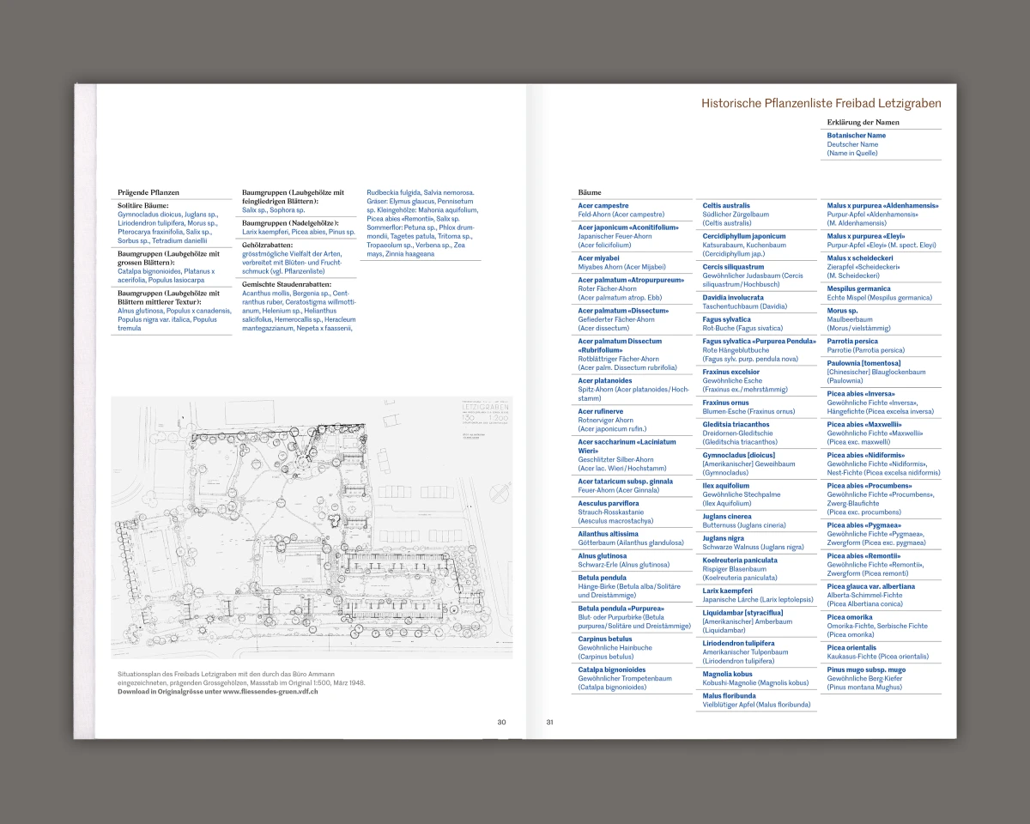Click the German name "Feld-Ahorn"
The width and height of the screenshot is (1030, 824).
593,215
